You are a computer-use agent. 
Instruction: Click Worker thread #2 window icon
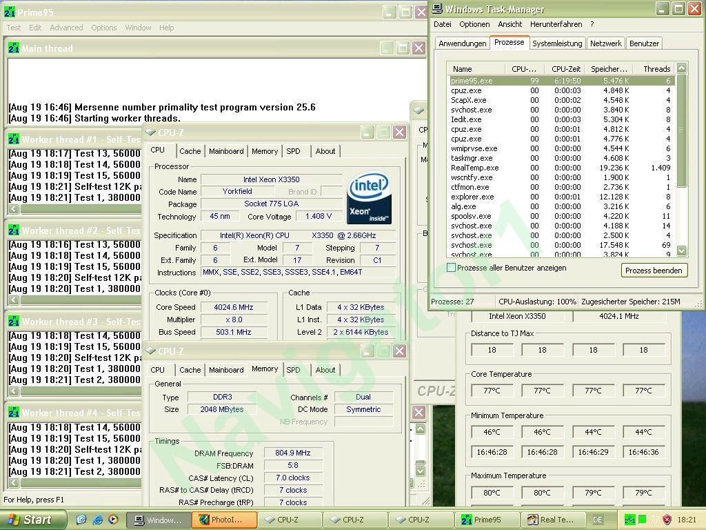(14, 230)
